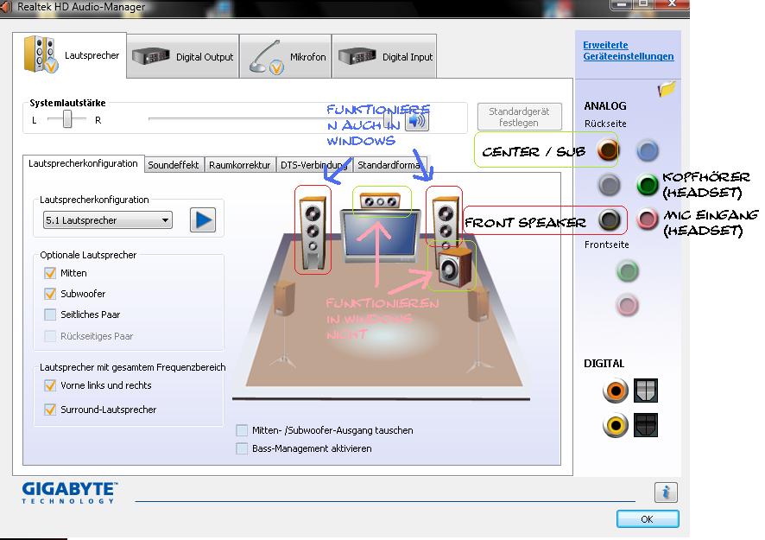765x540 pixels.
Task: Toggle Vorne links und rechts checkbox
Action: pos(50,385)
